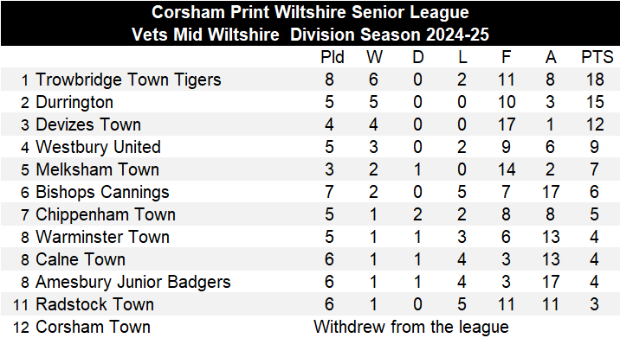Click the Devizes Town team name
Viewport: 620px width, 338px height.
pyautogui.click(x=88, y=124)
